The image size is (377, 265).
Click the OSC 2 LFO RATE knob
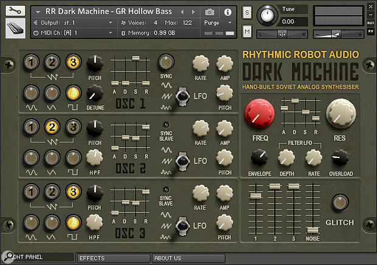click(201, 128)
